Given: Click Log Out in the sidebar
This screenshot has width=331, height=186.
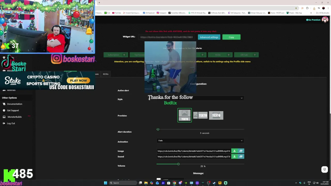Looking at the screenshot, I should (x=11, y=123).
